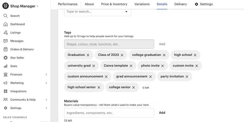Go to the Variations tab
This screenshot has height=122, width=244.
[x=142, y=4]
